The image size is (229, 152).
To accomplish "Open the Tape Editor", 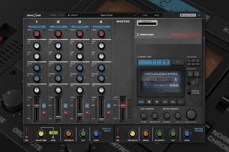I will (x=188, y=15).
